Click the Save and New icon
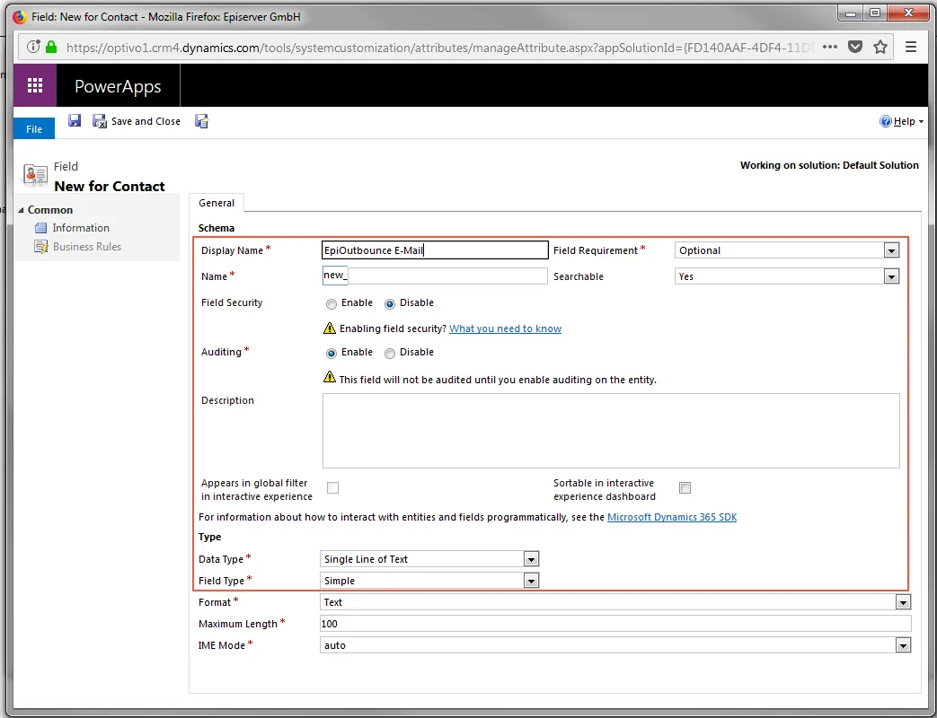 point(201,121)
